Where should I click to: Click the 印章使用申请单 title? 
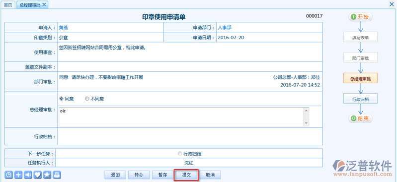pos(163,17)
